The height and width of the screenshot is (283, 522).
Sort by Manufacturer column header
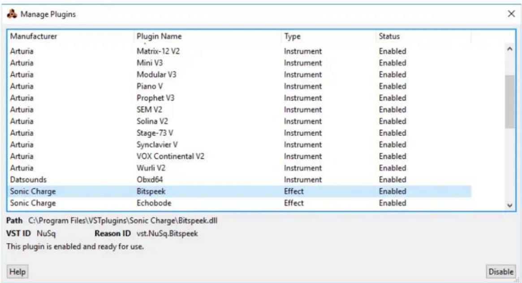[70, 36]
